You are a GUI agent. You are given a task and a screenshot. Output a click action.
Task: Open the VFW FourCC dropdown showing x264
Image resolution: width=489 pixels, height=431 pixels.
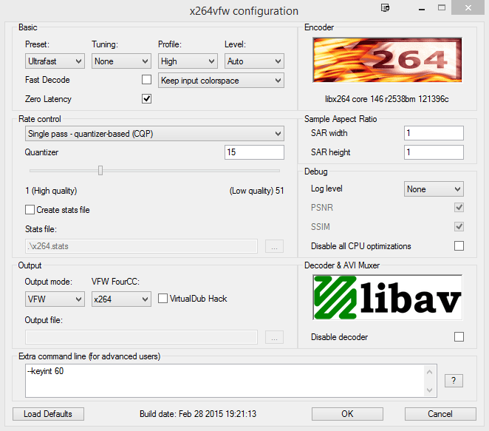121,299
